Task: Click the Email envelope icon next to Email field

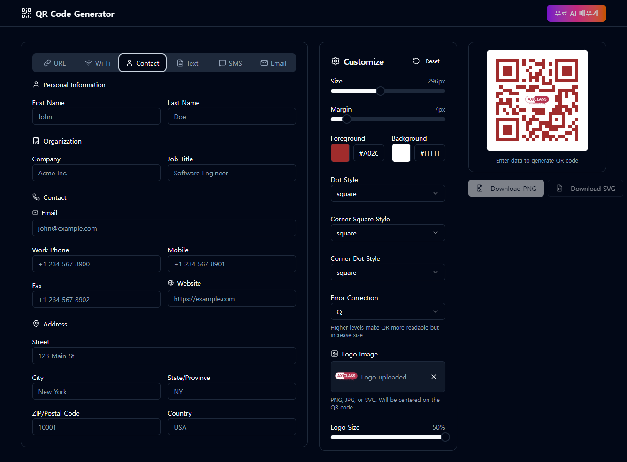Action: 36,212
